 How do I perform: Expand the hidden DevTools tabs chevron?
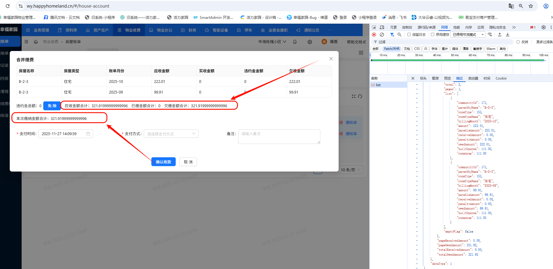[x=514, y=27]
